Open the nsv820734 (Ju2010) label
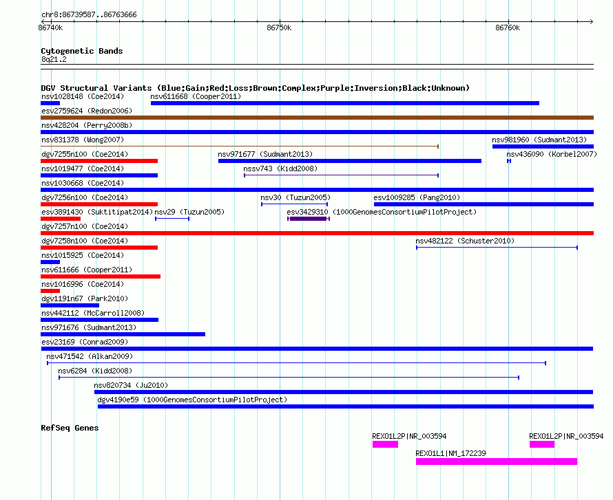The image size is (613, 500). (x=131, y=385)
